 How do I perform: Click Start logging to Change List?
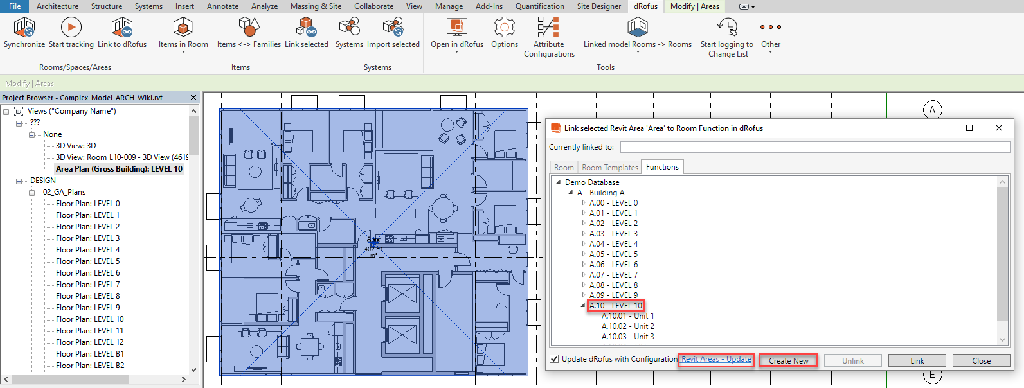(x=726, y=28)
